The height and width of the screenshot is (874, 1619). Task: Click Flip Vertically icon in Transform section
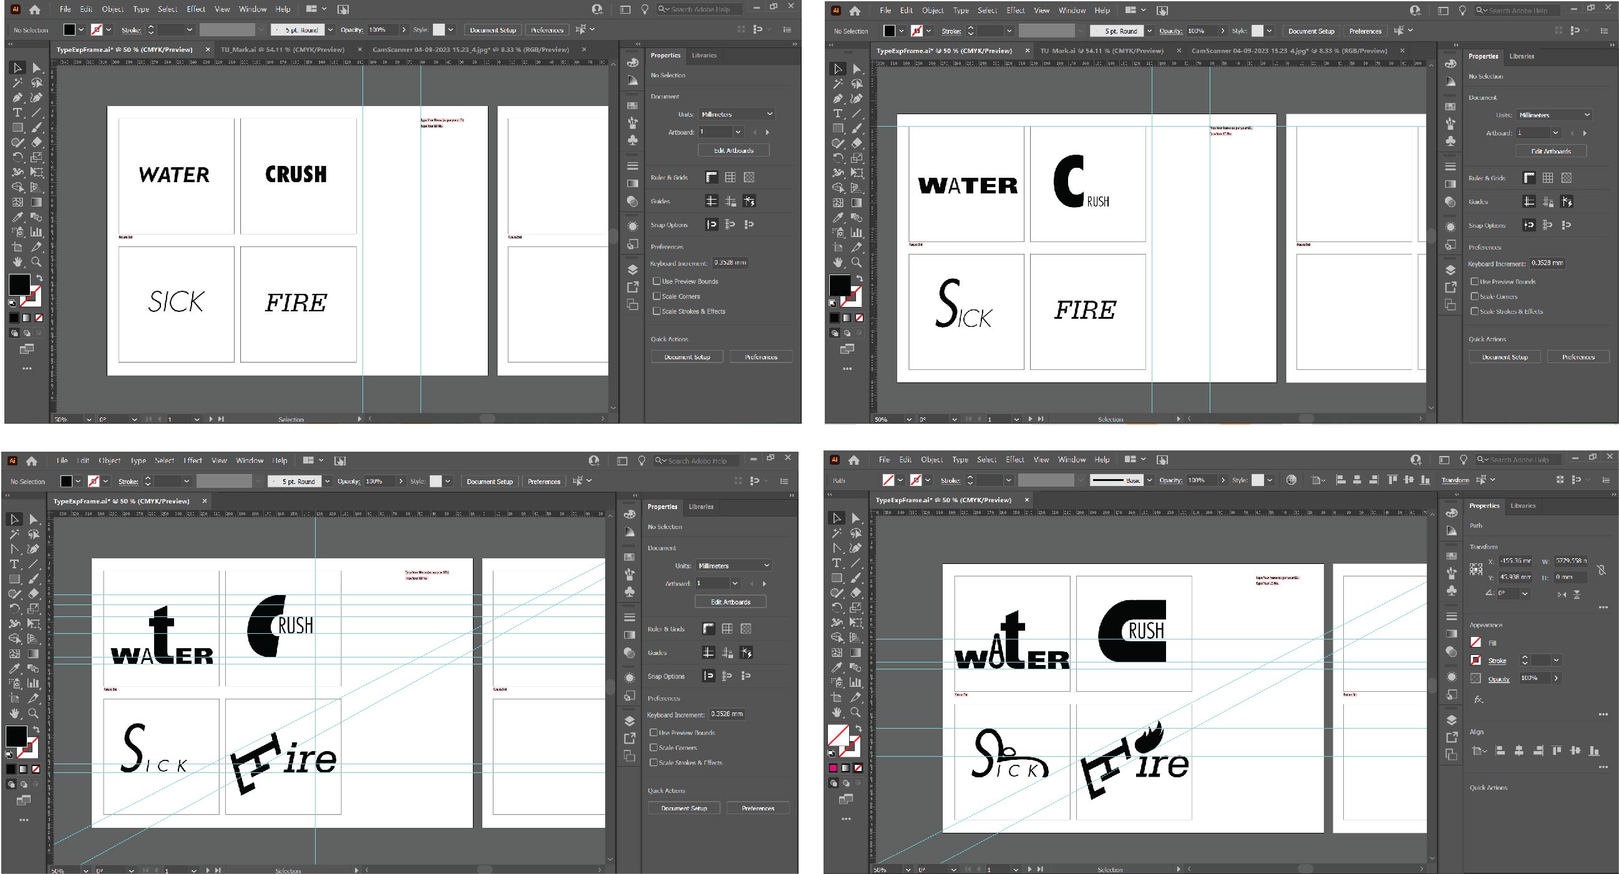(1577, 595)
